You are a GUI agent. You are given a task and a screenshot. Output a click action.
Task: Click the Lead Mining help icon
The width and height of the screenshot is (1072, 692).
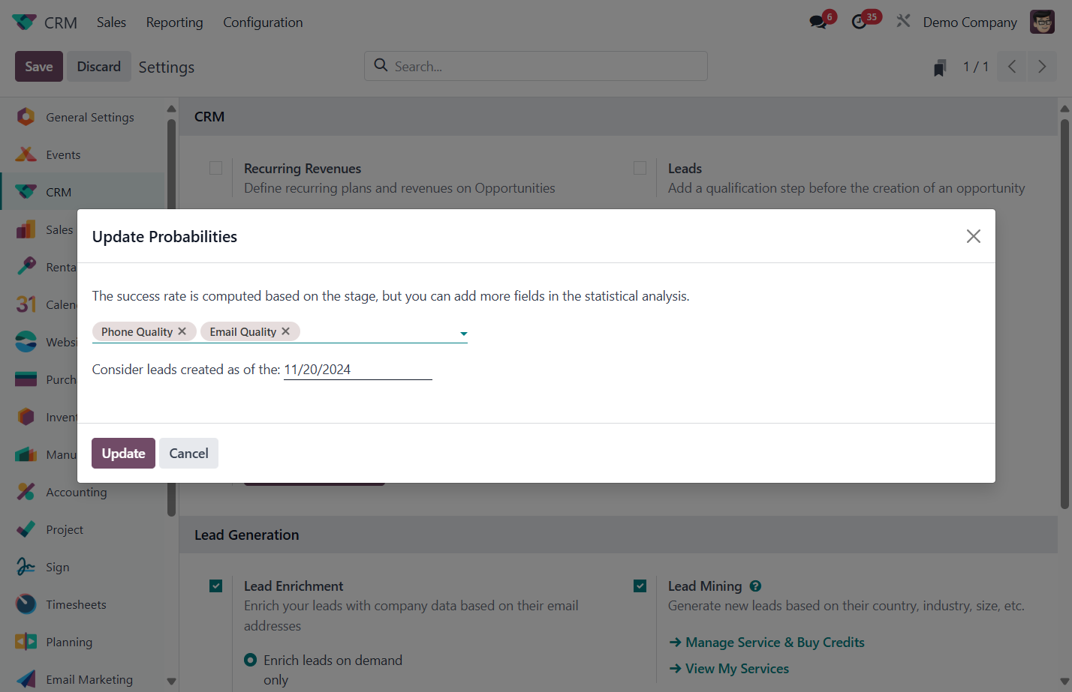click(x=755, y=586)
